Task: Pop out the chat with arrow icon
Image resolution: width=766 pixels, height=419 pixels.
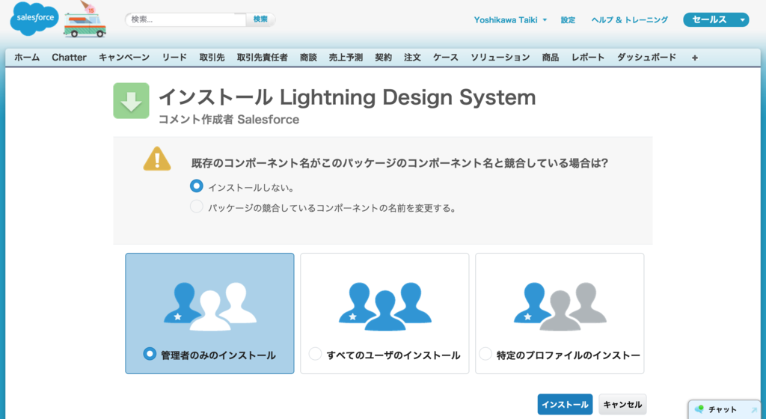Action: point(754,410)
